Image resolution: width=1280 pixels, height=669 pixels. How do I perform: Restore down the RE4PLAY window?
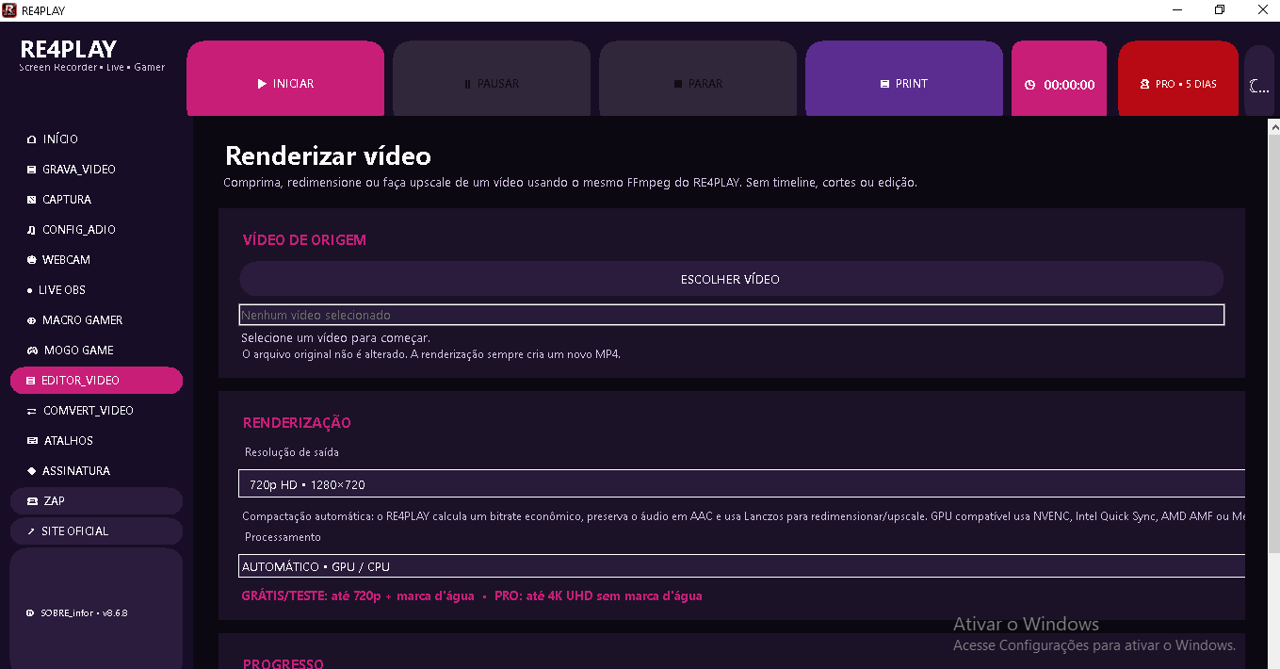tap(1220, 10)
